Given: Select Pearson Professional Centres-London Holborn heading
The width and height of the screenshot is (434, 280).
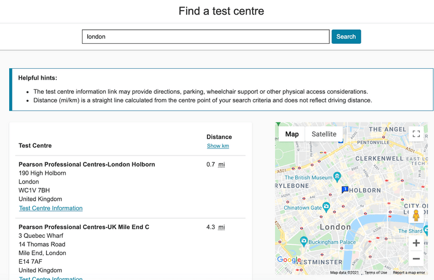Looking at the screenshot, I should (87, 165).
